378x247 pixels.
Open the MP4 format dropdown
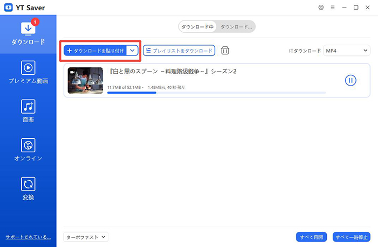pyautogui.click(x=346, y=51)
